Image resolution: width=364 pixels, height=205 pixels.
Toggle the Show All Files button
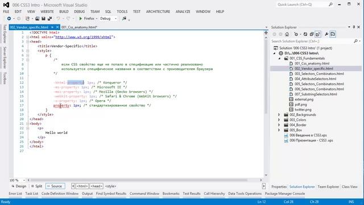[x=318, y=34]
